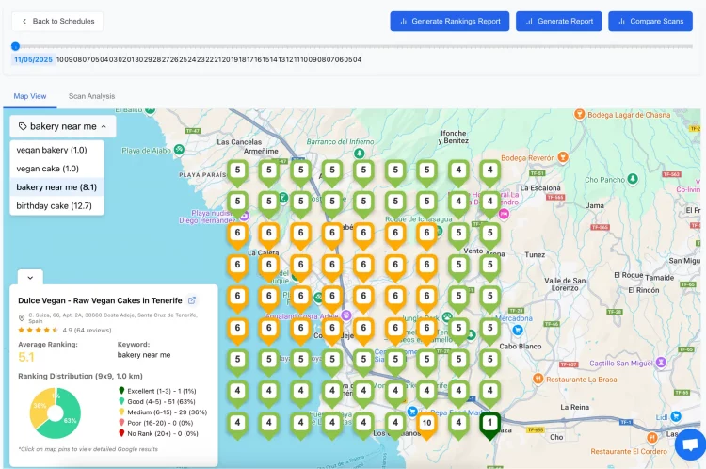The image size is (706, 469).
Task: Open the chat support bubble
Action: (x=690, y=445)
